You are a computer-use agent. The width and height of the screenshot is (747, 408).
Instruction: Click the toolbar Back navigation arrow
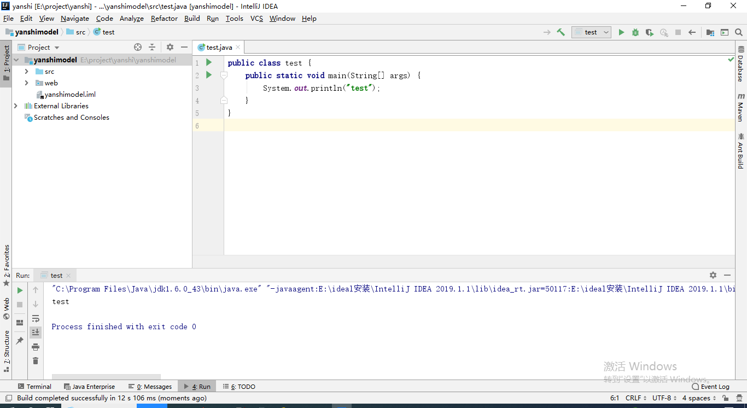[692, 32]
